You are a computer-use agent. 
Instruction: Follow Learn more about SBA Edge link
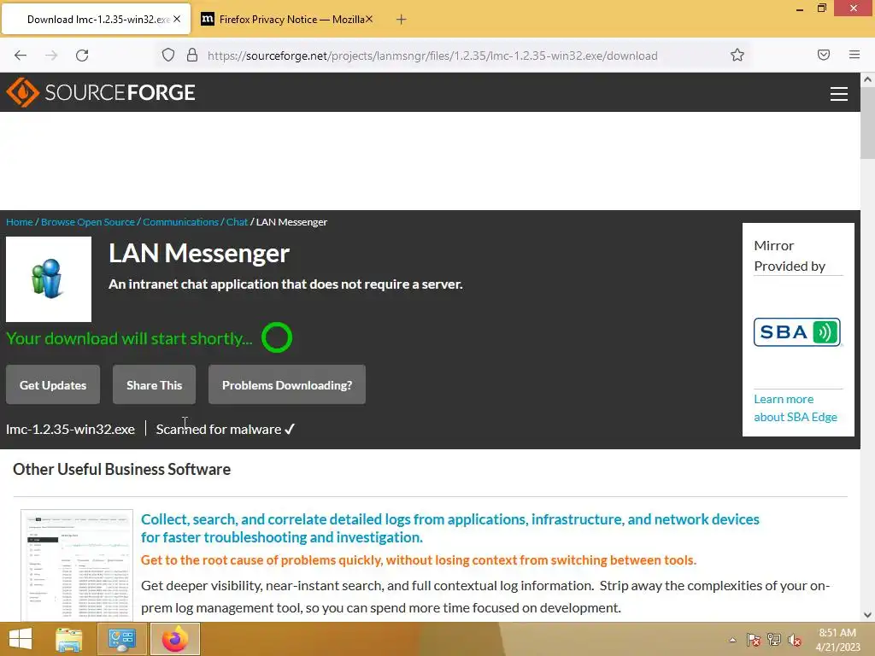(x=796, y=407)
